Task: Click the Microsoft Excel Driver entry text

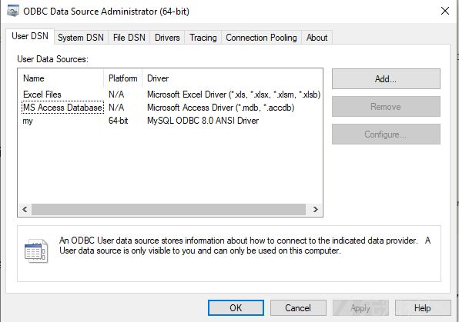Action: click(233, 95)
